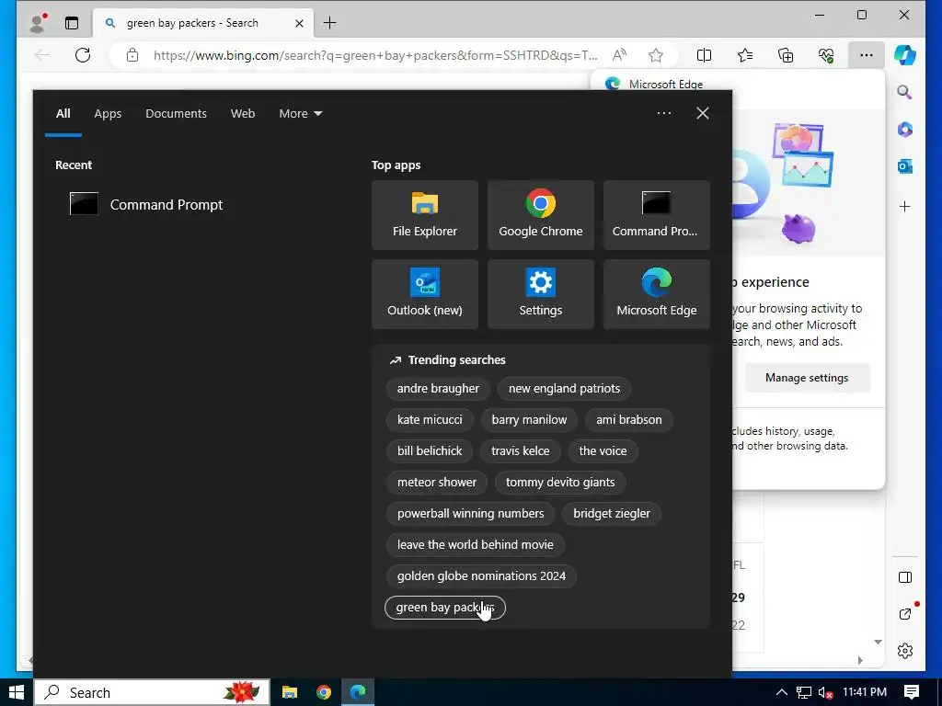Select trending search andre braugher
Screen dimensions: 942x706
point(438,389)
